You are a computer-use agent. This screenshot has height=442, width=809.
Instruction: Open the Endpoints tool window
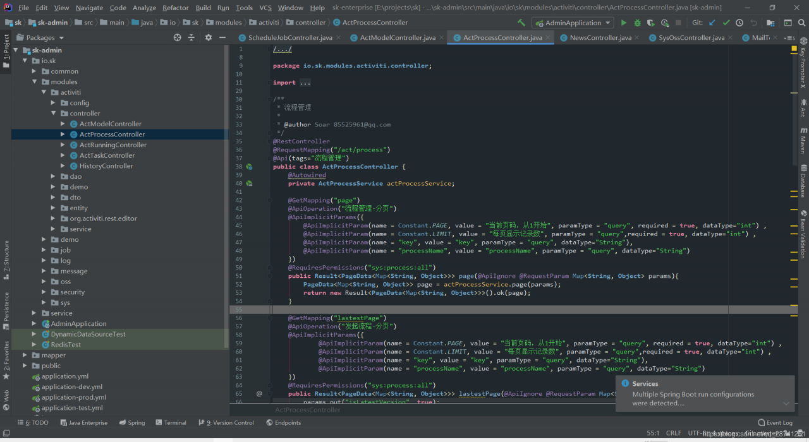pyautogui.click(x=283, y=423)
